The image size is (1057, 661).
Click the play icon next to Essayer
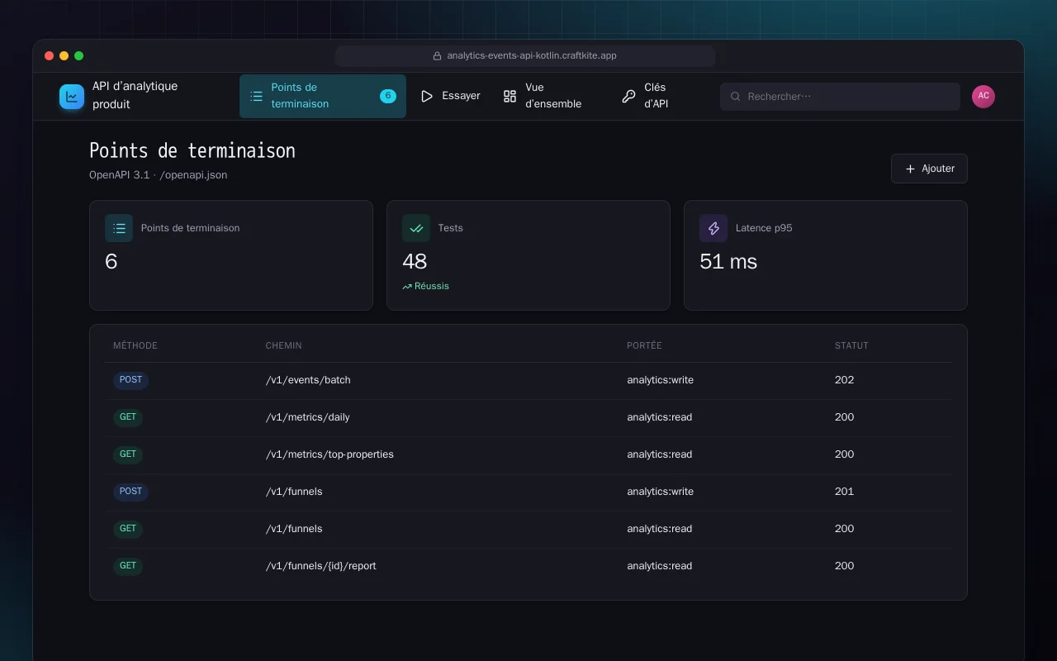427,97
